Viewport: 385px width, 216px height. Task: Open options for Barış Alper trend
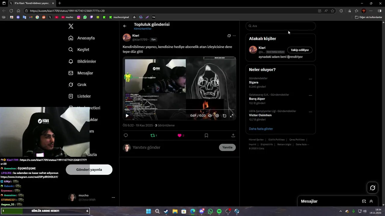tap(310, 95)
